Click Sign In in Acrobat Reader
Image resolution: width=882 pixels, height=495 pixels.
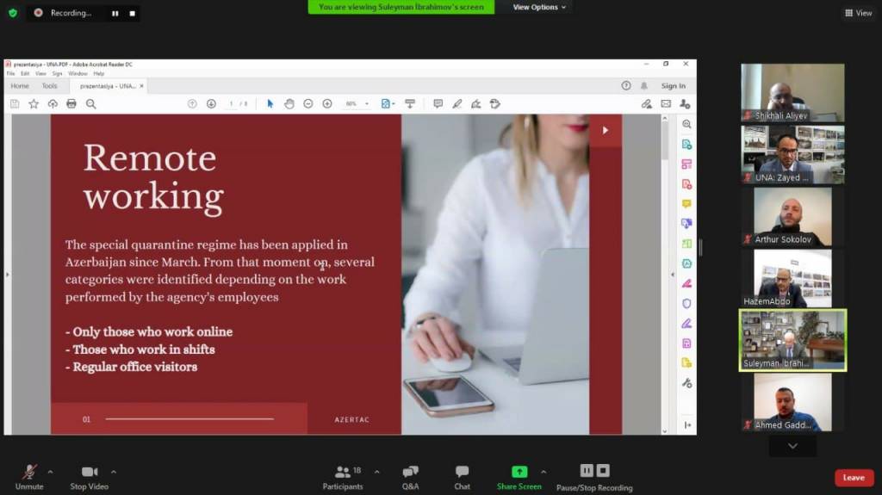[x=673, y=86]
